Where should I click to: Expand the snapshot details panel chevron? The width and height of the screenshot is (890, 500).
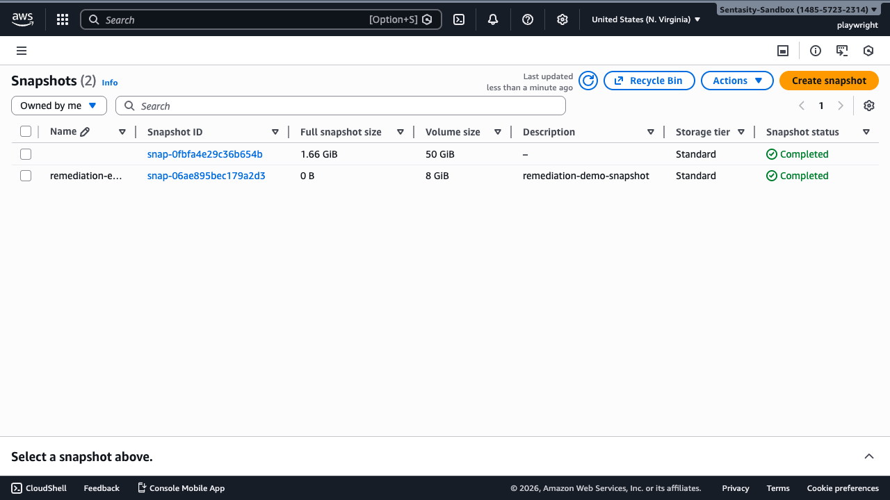(x=868, y=456)
